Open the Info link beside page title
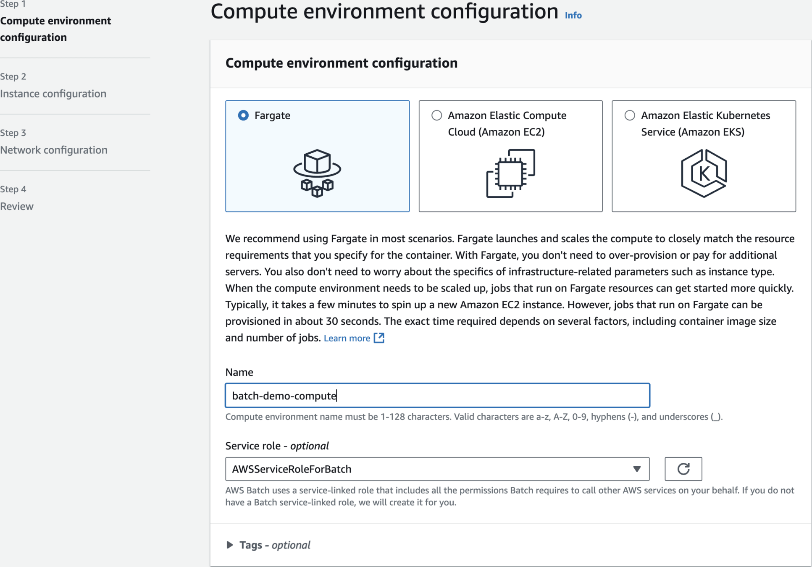 click(x=573, y=16)
